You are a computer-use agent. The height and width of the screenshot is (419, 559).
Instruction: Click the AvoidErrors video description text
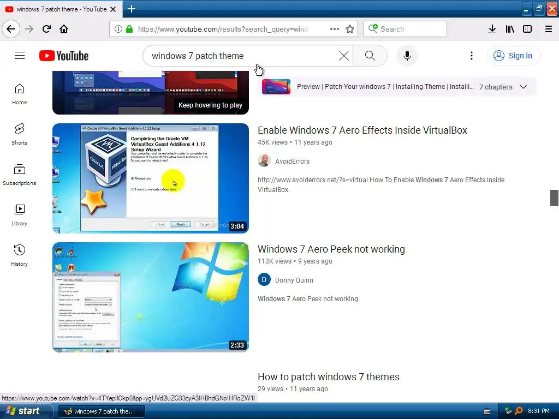pyautogui.click(x=380, y=184)
